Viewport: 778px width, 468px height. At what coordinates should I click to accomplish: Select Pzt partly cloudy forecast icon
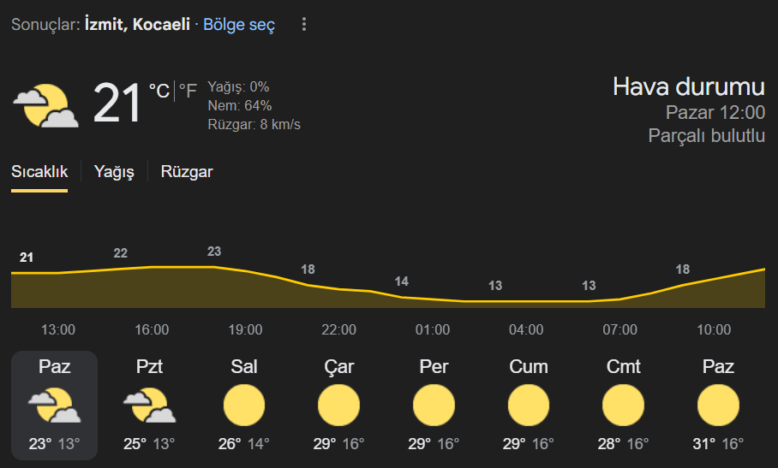(x=149, y=405)
